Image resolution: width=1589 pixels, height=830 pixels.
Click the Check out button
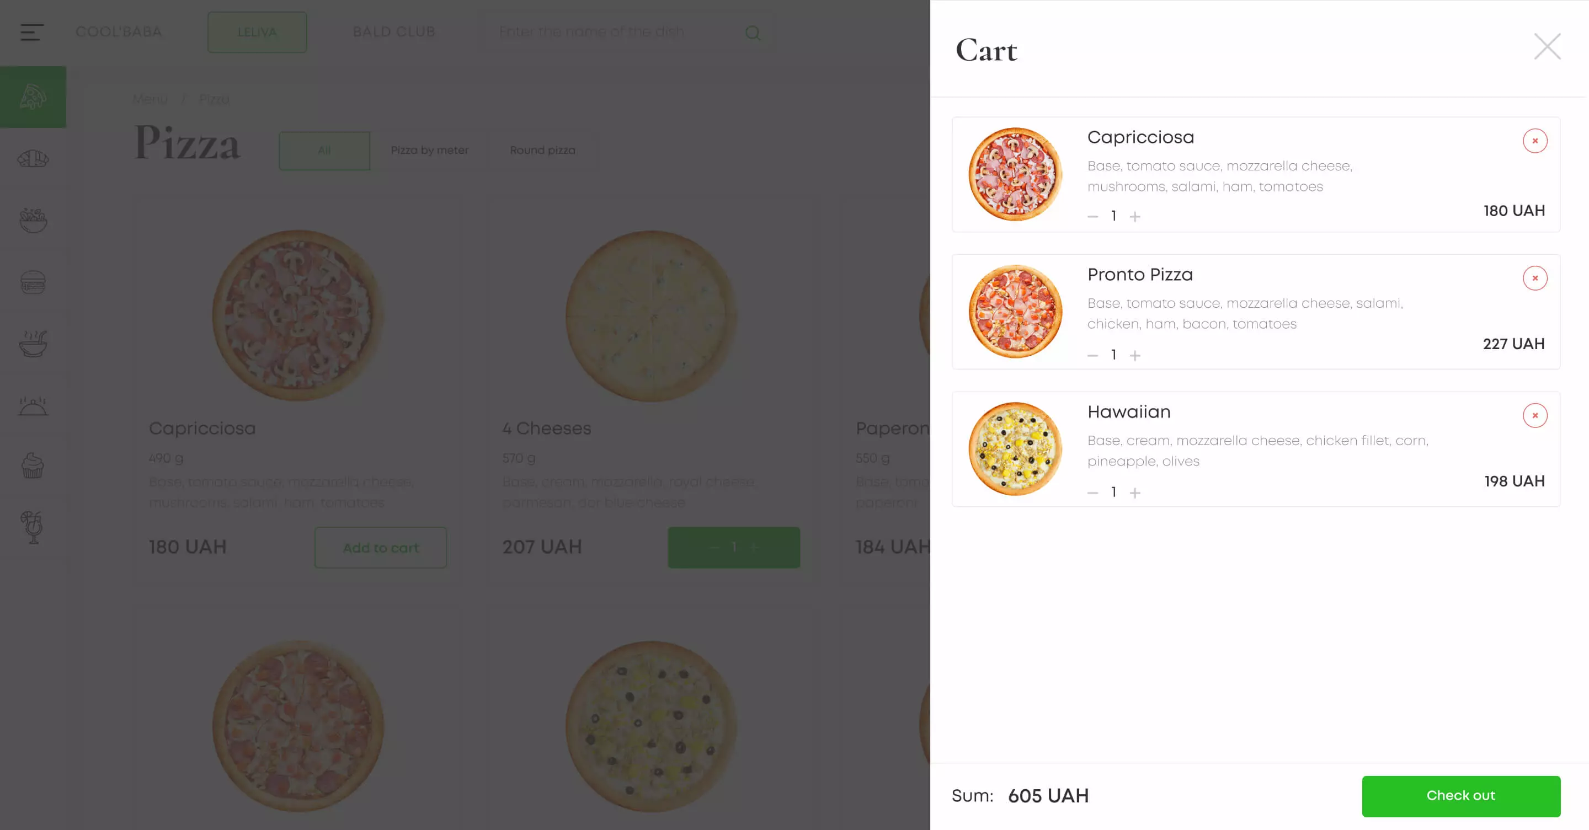tap(1460, 796)
